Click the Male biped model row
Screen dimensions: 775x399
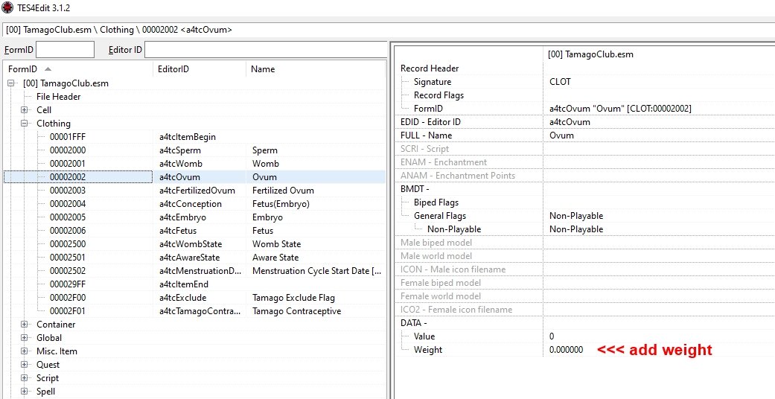tap(584, 242)
